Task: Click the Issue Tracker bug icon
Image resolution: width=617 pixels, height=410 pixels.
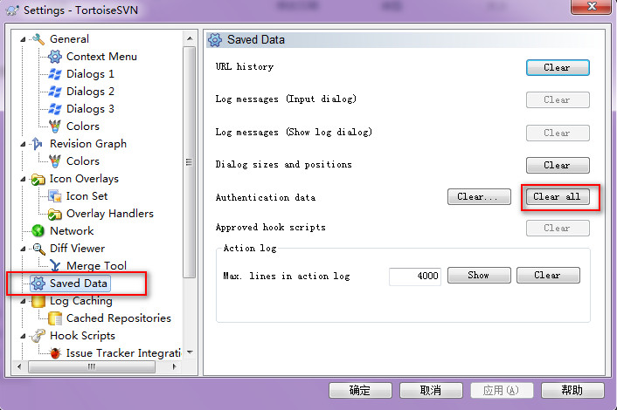Action: [55, 353]
